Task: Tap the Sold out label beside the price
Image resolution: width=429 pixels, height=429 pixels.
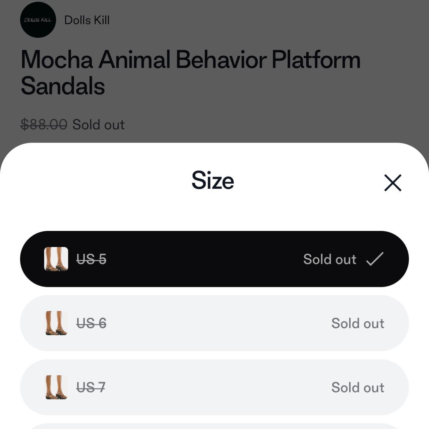Action: point(99,125)
